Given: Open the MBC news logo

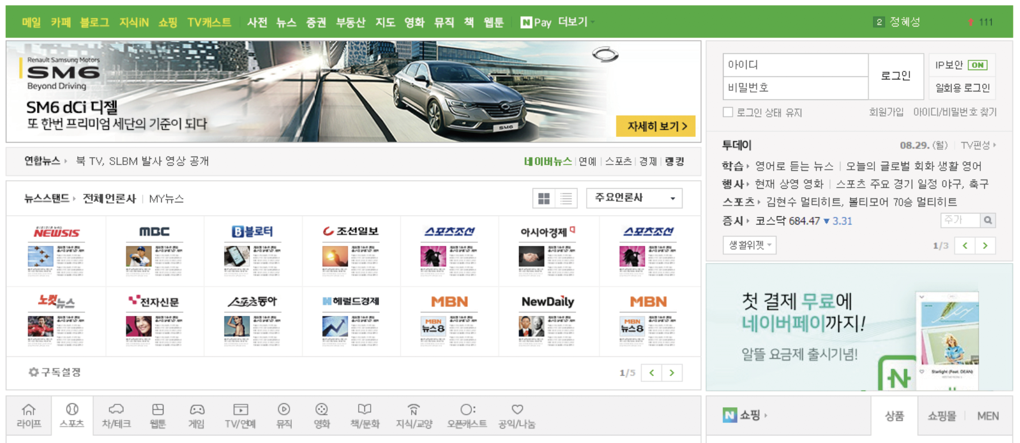Looking at the screenshot, I should [x=154, y=231].
